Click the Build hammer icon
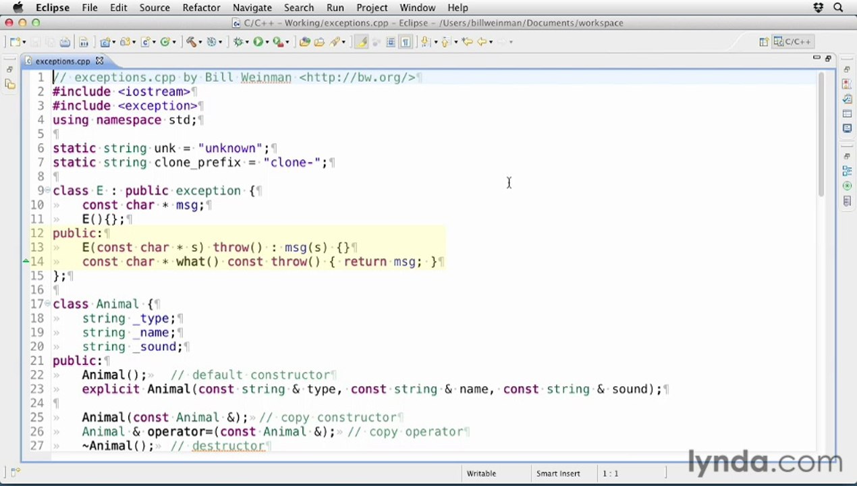This screenshot has width=857, height=486. pyautogui.click(x=191, y=42)
